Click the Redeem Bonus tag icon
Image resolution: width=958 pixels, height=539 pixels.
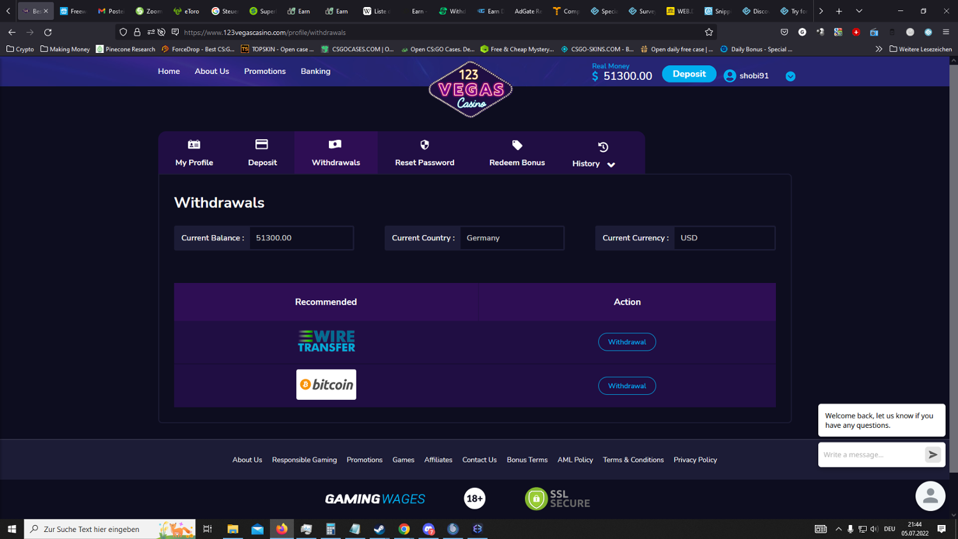tap(517, 145)
